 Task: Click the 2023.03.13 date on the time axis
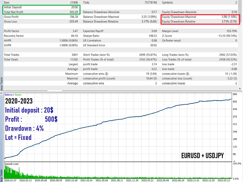[x=224, y=180]
